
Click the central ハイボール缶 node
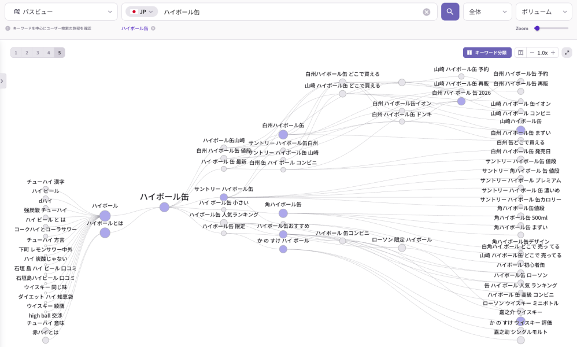[164, 207]
